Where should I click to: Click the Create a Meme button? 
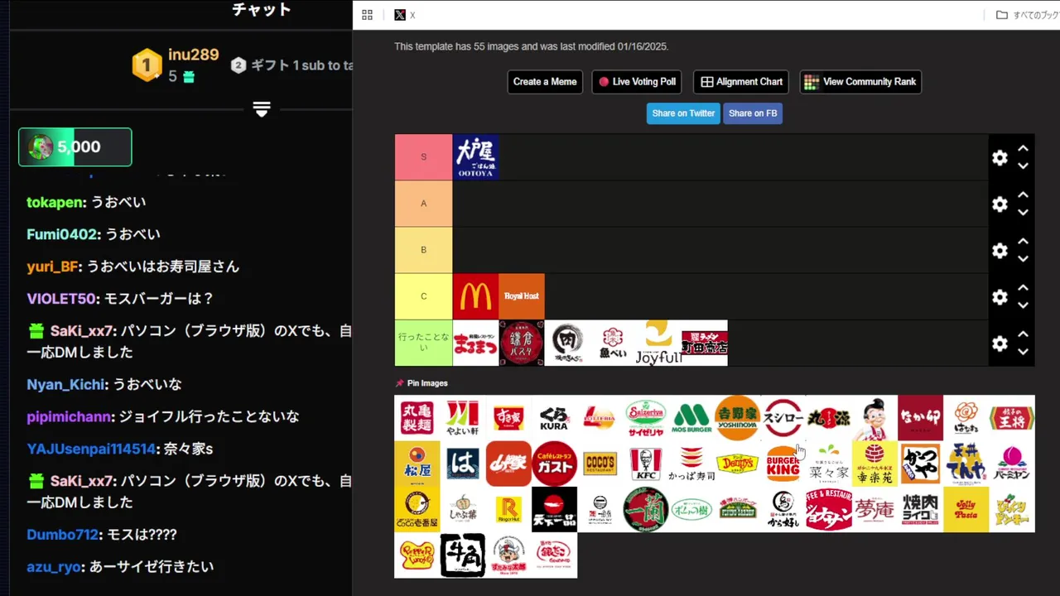click(545, 82)
